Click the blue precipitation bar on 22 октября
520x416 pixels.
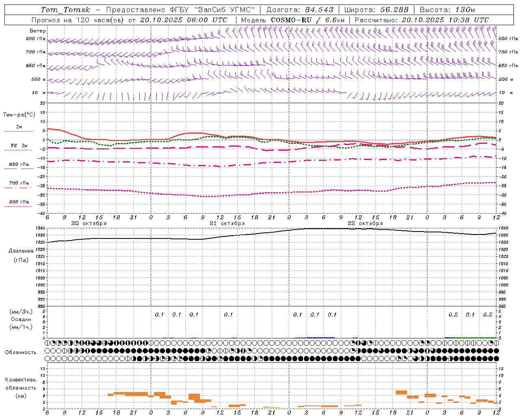pyautogui.click(x=321, y=337)
